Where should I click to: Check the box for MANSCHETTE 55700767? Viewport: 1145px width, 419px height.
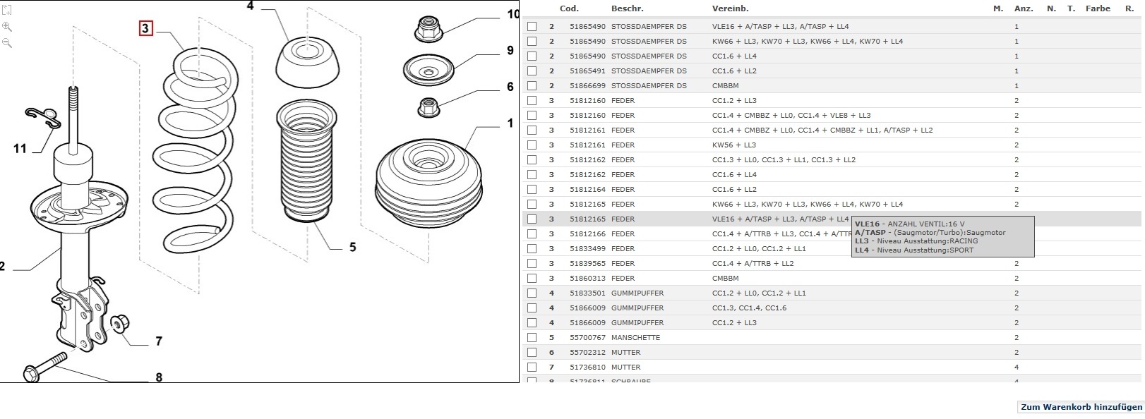tap(532, 338)
